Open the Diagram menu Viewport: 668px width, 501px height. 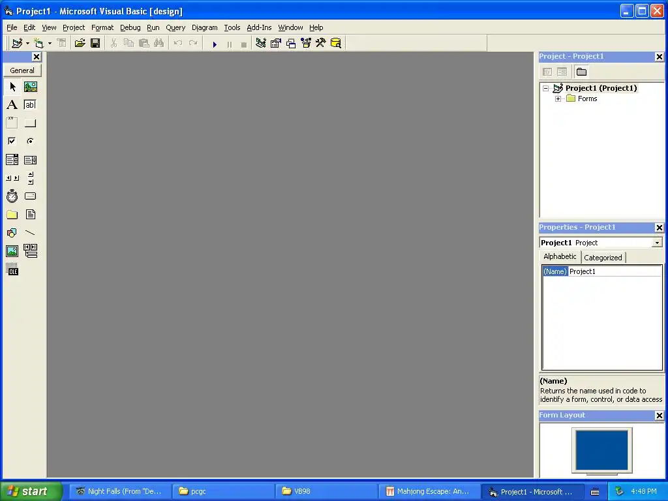(204, 27)
